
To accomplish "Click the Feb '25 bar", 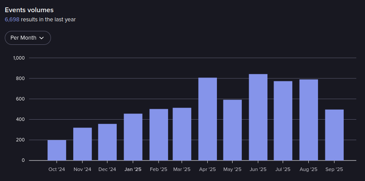I will click(x=159, y=134).
